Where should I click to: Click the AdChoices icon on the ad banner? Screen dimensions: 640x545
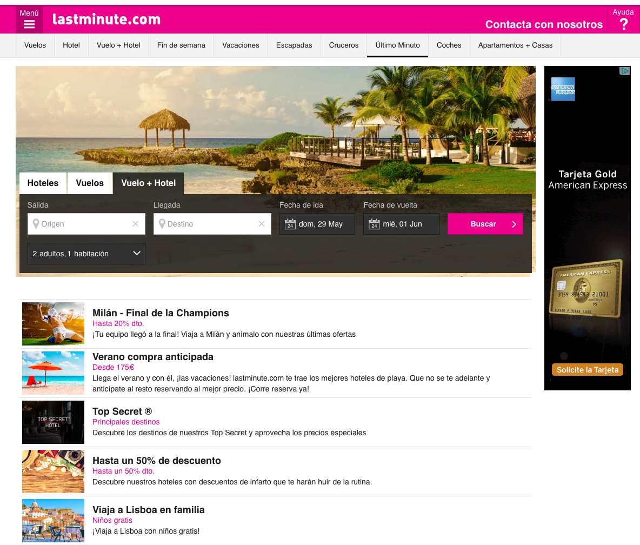[x=624, y=71]
